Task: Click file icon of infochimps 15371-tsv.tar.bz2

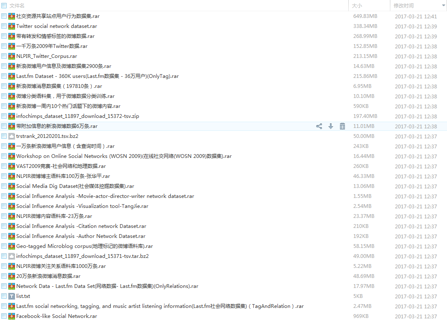Action: (x=12, y=256)
